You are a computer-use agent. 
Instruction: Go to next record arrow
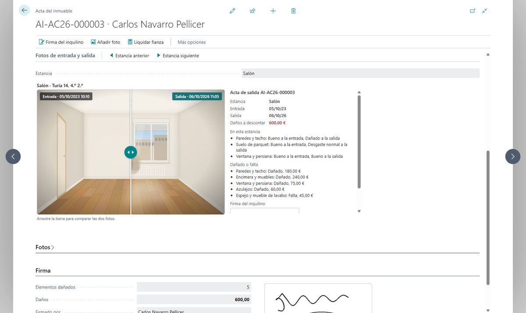pyautogui.click(x=513, y=156)
